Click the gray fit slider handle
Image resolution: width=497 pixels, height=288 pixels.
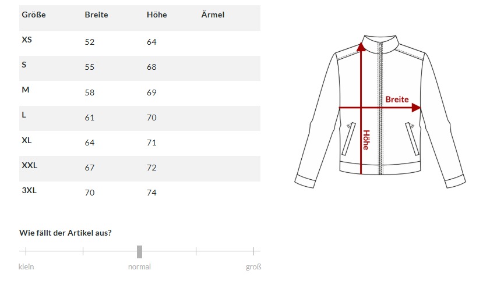tap(139, 251)
